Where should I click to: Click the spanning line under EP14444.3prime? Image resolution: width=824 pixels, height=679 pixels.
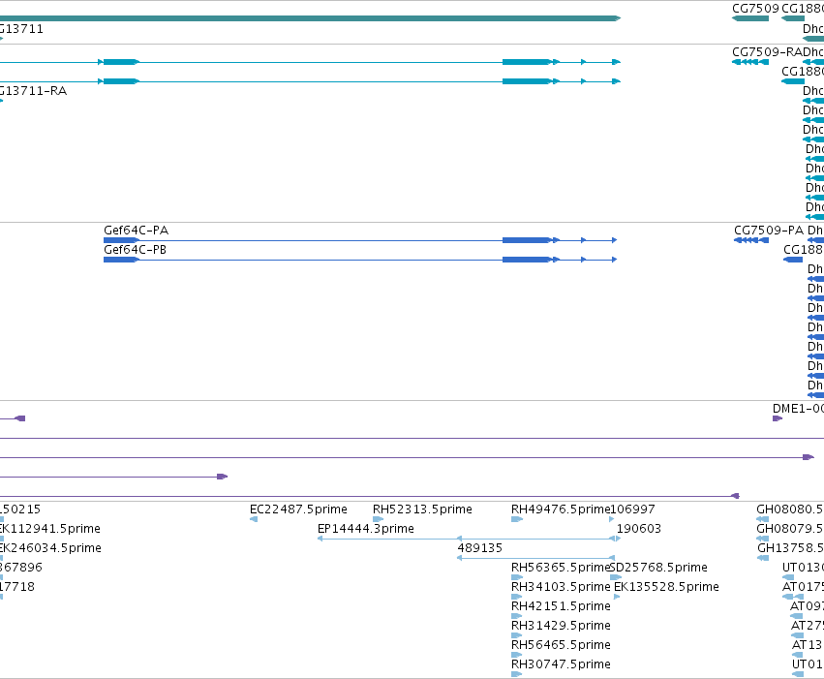466,539
